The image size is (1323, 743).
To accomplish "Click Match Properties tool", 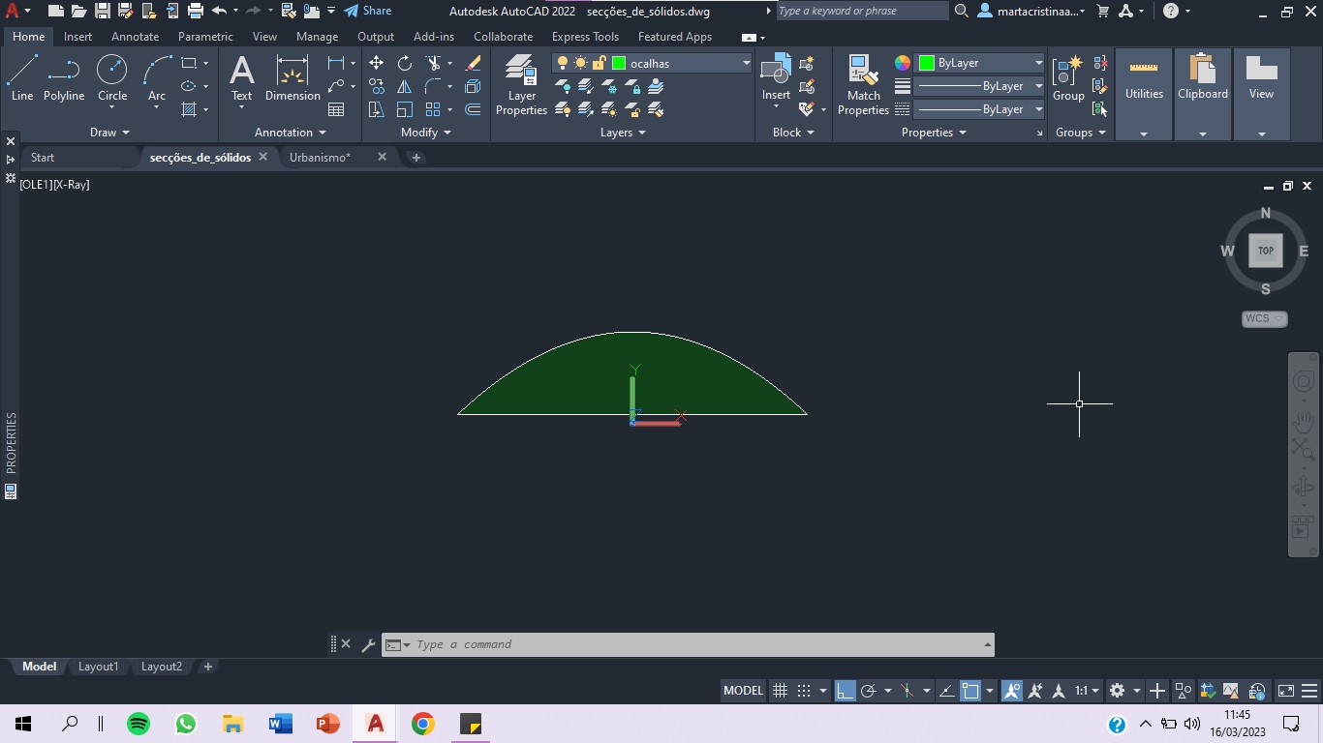I will coord(863,85).
